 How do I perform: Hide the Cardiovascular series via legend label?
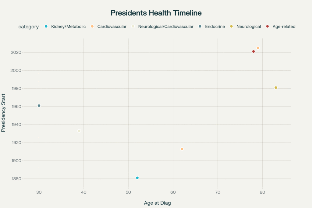tap(112, 26)
